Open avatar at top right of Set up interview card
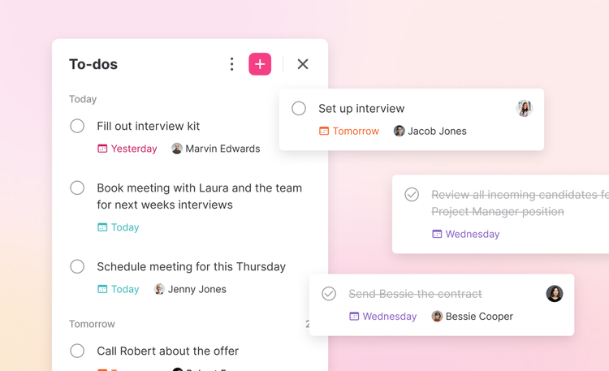609x371 pixels. coord(525,108)
